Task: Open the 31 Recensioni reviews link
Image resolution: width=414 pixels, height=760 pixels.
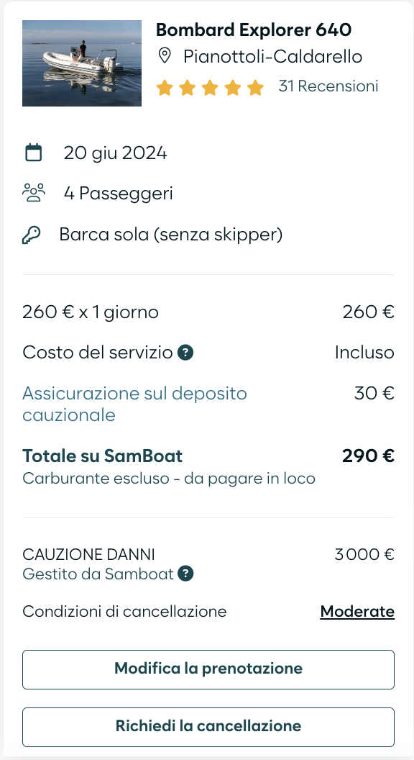Action: tap(328, 86)
